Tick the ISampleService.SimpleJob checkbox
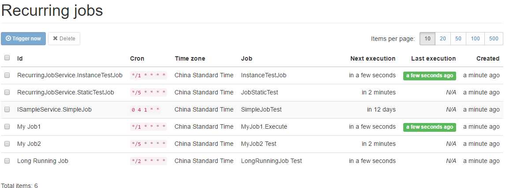Image resolution: width=509 pixels, height=188 pixels. (x=7, y=109)
